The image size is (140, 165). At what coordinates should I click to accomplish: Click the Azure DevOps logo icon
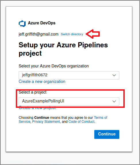22,24
